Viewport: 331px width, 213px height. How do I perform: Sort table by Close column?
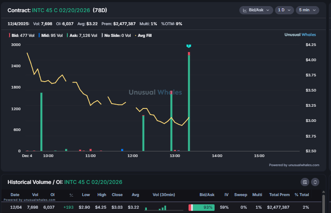tap(117, 195)
